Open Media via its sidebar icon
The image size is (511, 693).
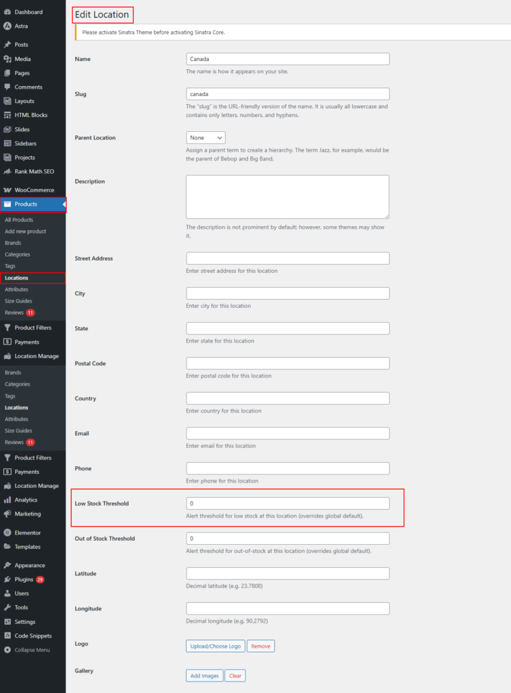(7, 59)
